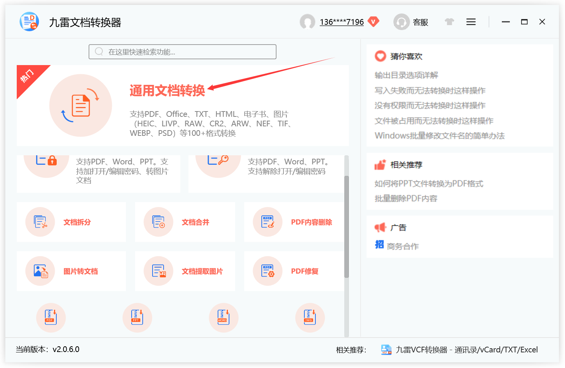Open the 图片转文档 feature
This screenshot has height=368, width=565.
pyautogui.click(x=71, y=271)
